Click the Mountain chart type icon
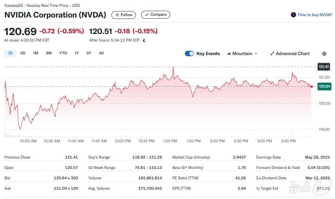 (x=229, y=54)
